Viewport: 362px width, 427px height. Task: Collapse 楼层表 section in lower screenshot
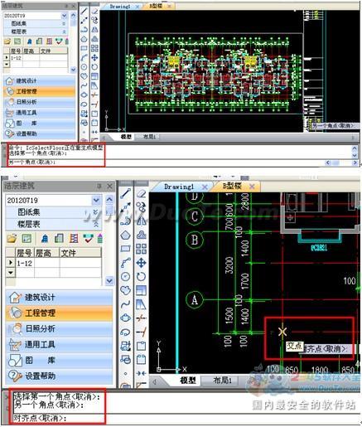click(95, 224)
